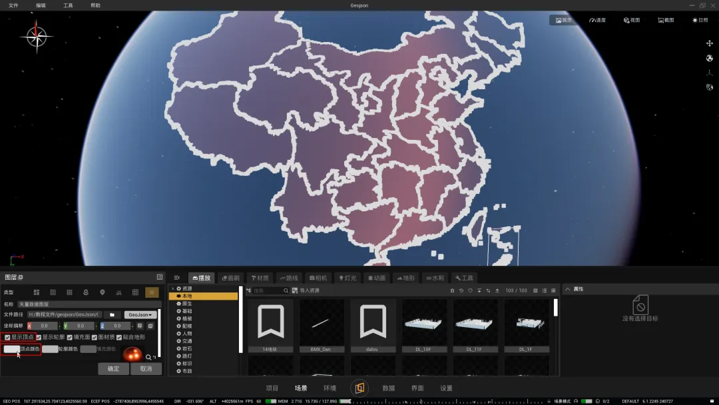Image resolution: width=719 pixels, height=405 pixels.
Task: Select the highlighted vector data layer type icon
Action: coord(152,292)
